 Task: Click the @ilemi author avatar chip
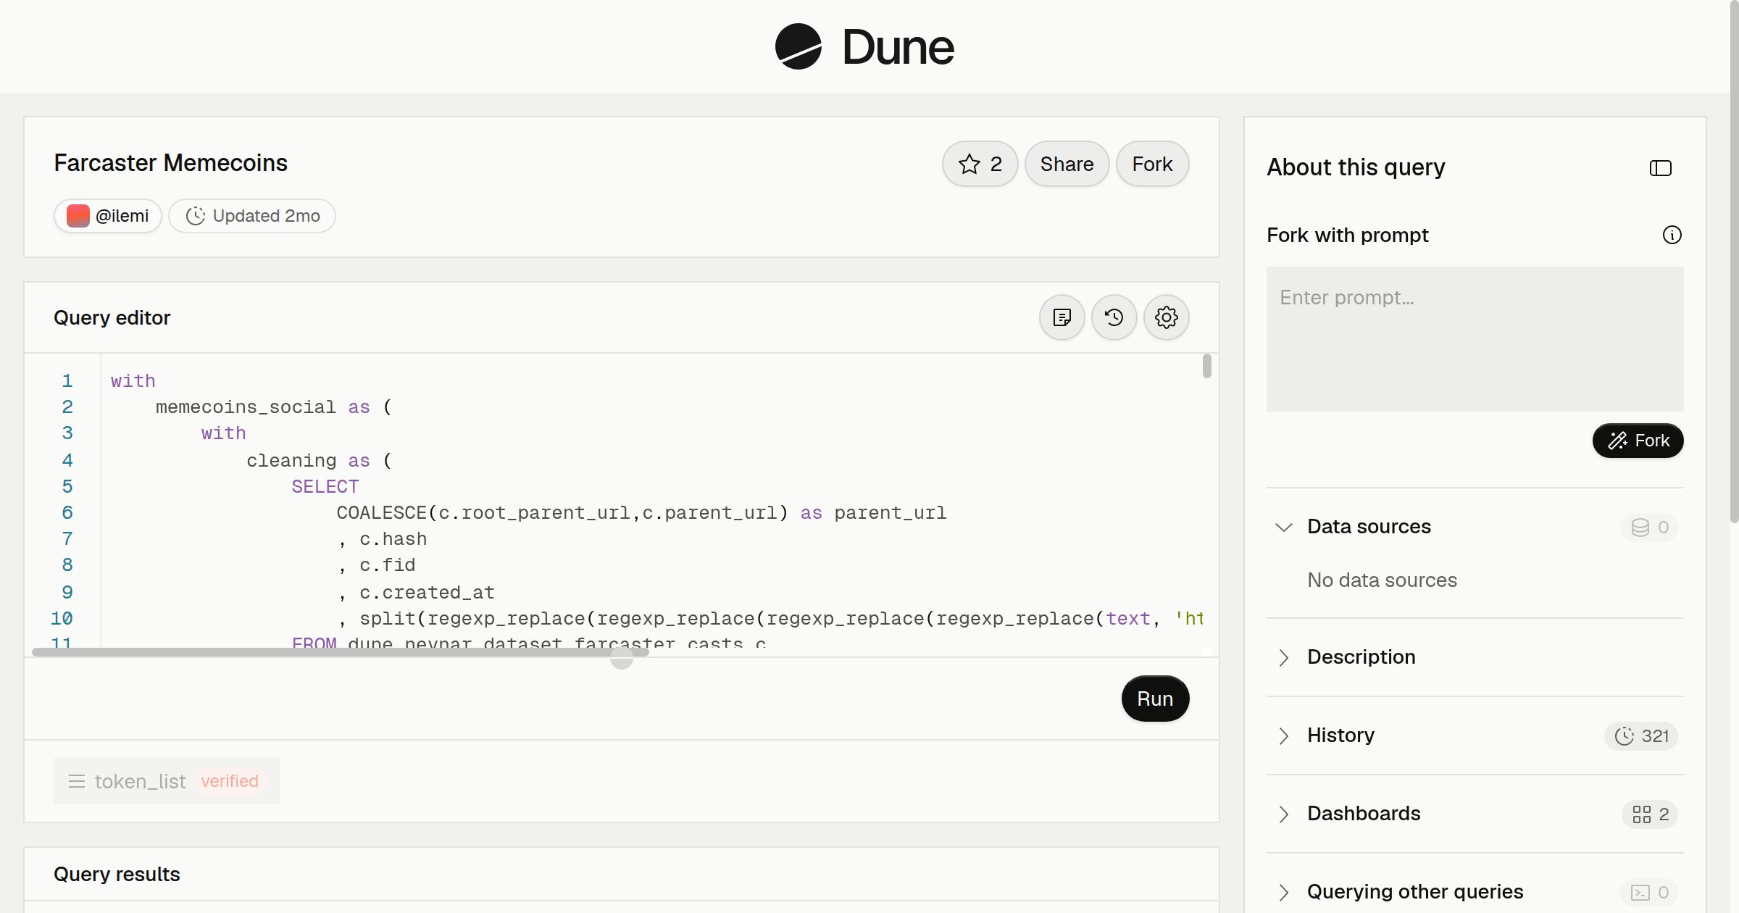tap(108, 216)
